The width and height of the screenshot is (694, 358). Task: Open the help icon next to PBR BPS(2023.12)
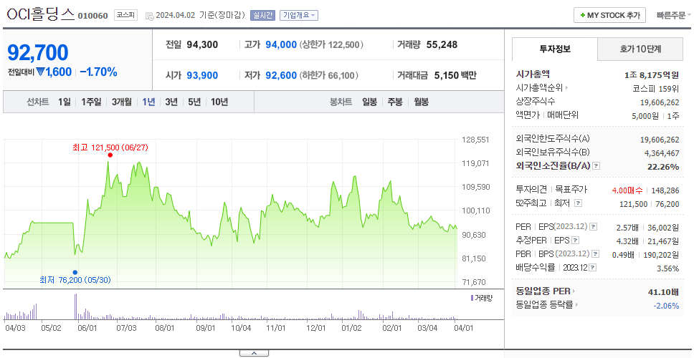click(596, 254)
